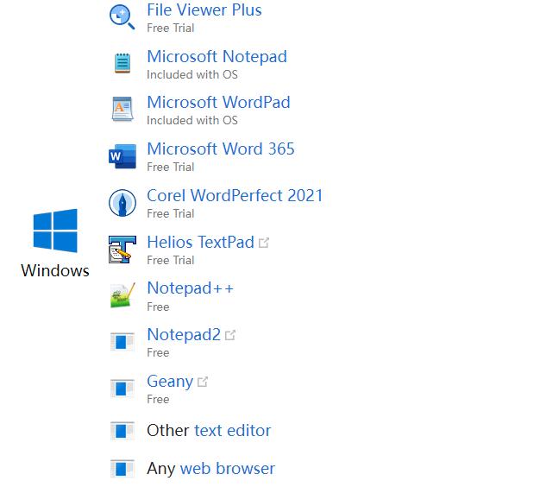Click the File Viewer Plus magnifier icon

pyautogui.click(x=122, y=17)
